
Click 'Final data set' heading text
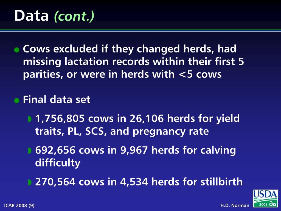pyautogui.click(x=57, y=99)
